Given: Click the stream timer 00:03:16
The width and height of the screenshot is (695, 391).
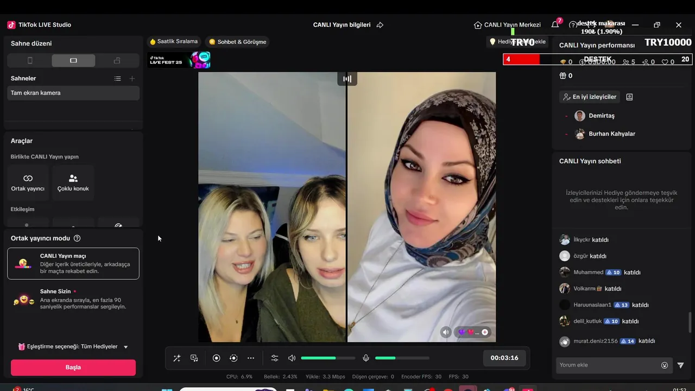Looking at the screenshot, I should [x=504, y=358].
